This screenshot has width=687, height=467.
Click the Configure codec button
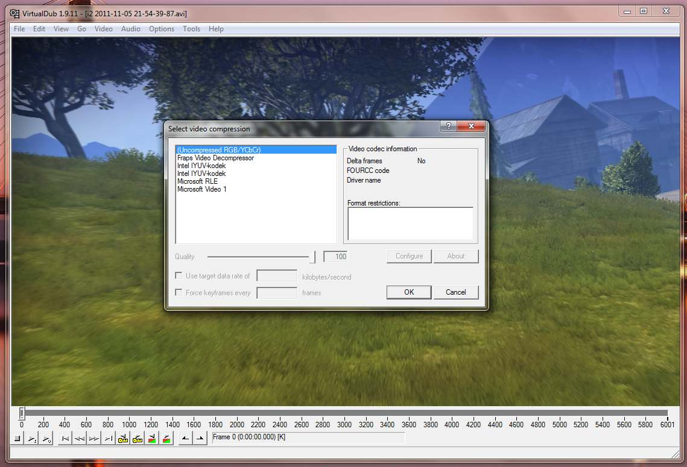(x=409, y=256)
